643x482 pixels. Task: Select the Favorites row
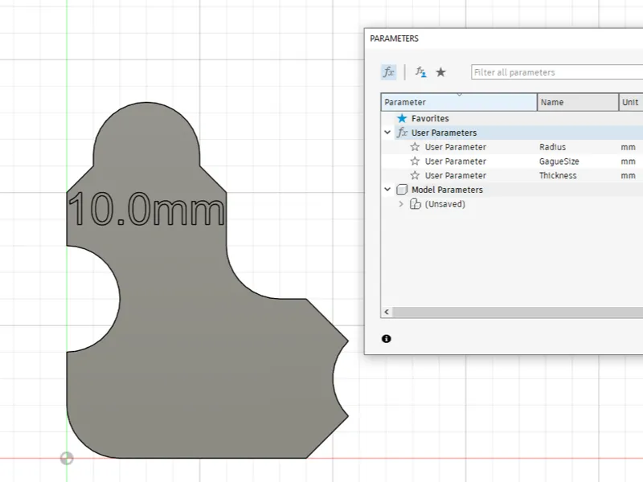click(x=512, y=118)
